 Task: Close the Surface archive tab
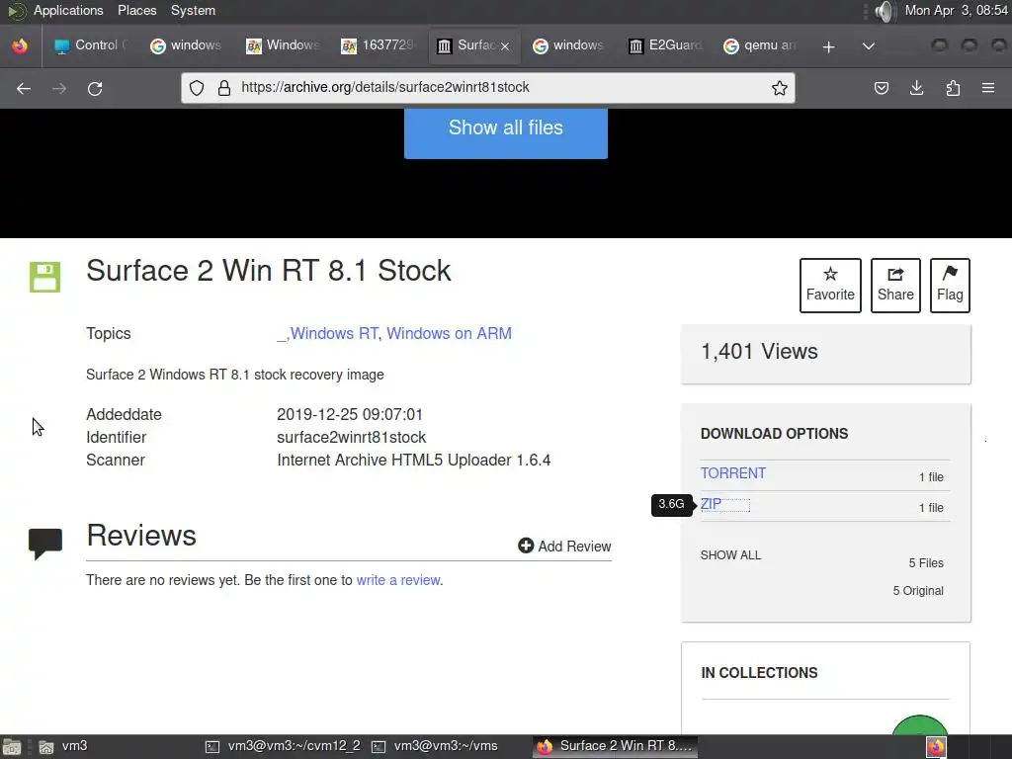(505, 46)
